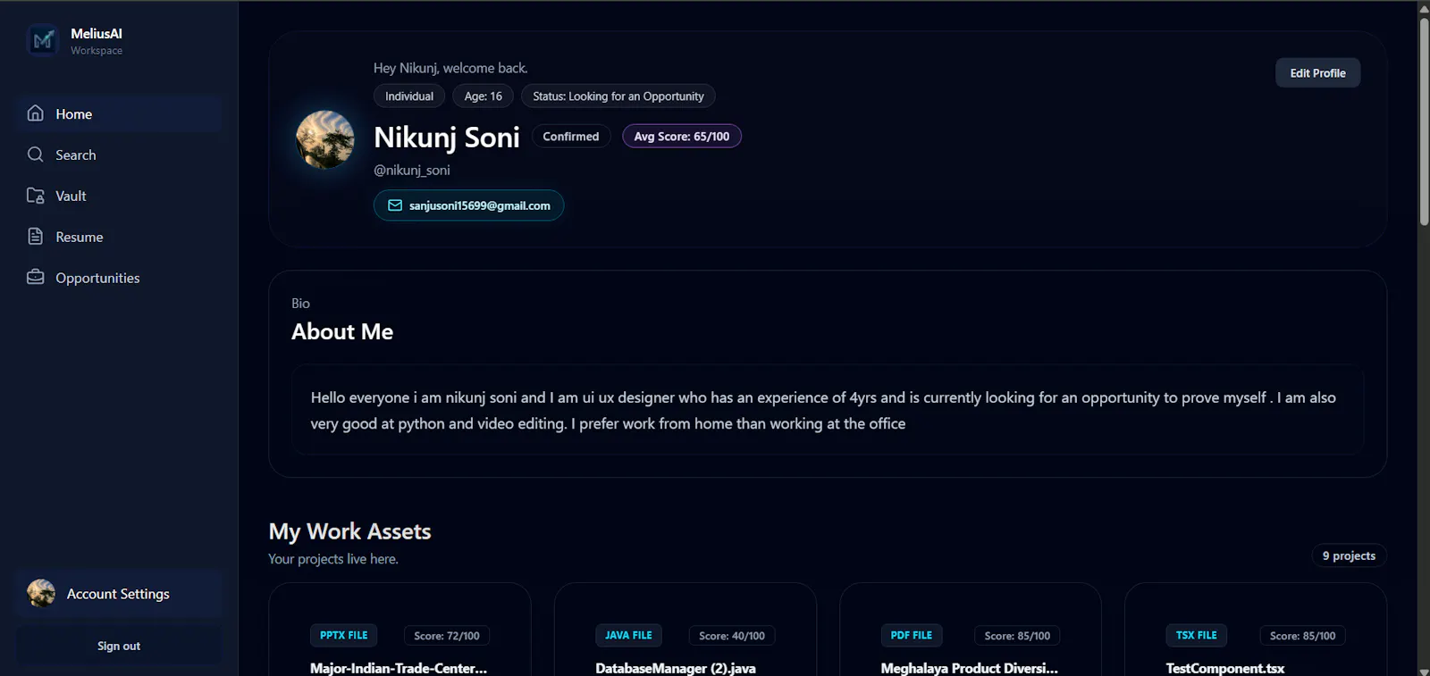This screenshot has width=1430, height=676.
Task: Click the Home house icon in sidebar
Action: [x=36, y=113]
